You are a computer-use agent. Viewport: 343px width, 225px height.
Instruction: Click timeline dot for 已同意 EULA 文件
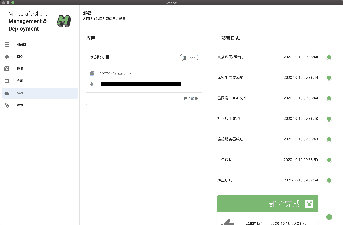tap(329, 98)
